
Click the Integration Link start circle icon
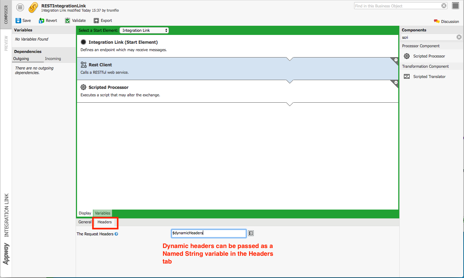click(x=83, y=42)
